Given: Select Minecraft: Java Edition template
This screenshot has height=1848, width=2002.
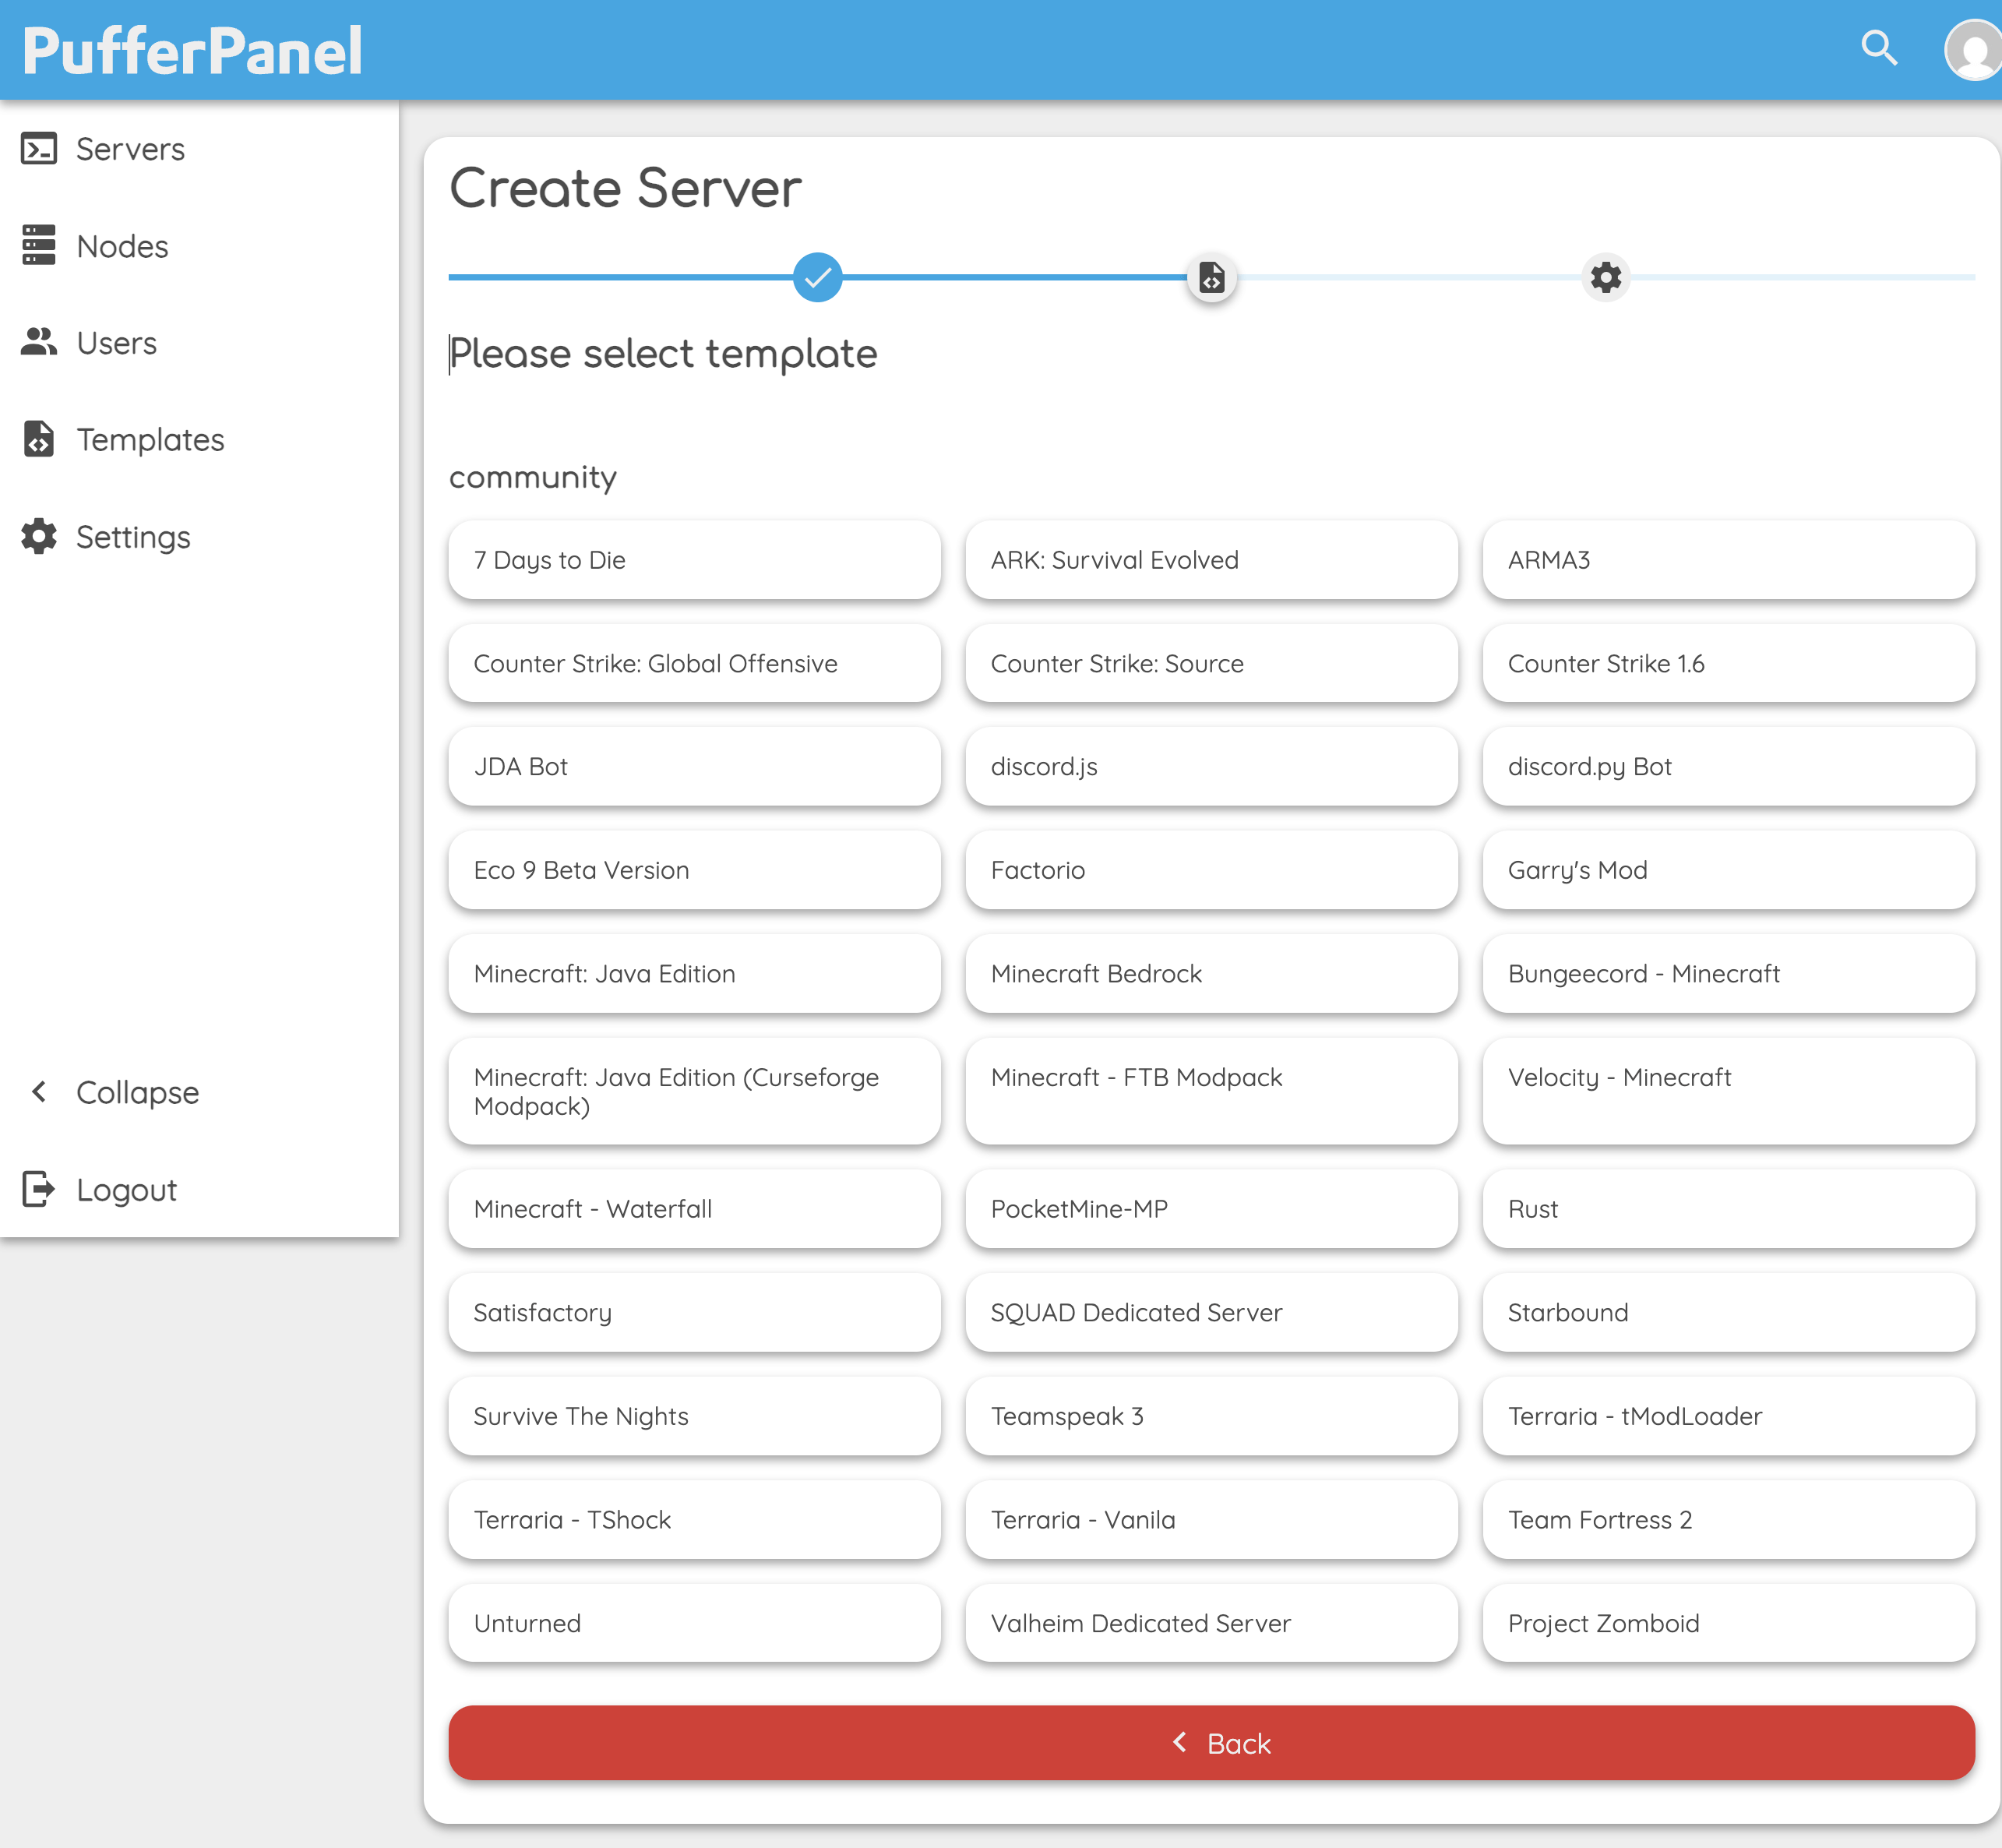Looking at the screenshot, I should click(x=694, y=973).
